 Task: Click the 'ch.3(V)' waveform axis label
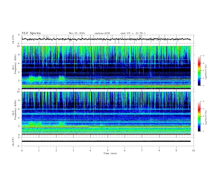pyautogui.click(x=13, y=142)
